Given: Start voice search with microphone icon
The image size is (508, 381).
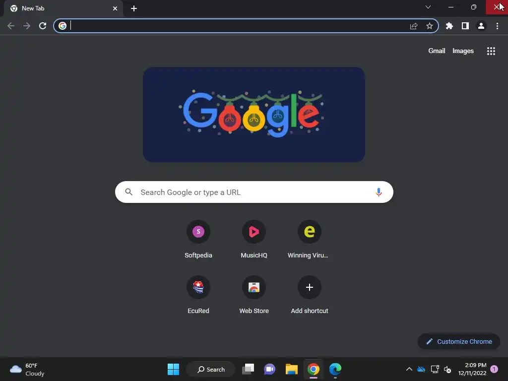Looking at the screenshot, I should click(379, 192).
